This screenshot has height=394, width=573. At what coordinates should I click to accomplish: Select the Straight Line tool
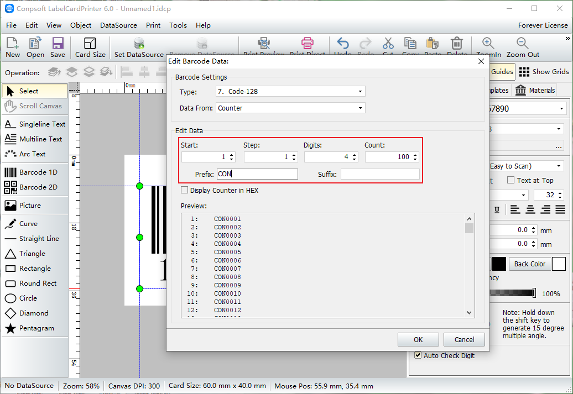pos(35,239)
